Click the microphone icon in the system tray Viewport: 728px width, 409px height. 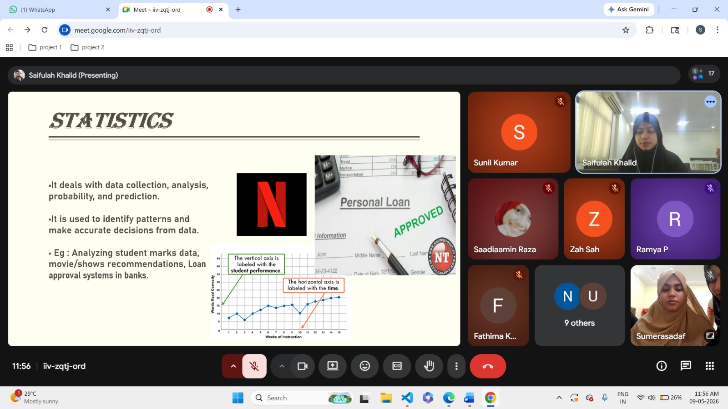pyautogui.click(x=605, y=398)
